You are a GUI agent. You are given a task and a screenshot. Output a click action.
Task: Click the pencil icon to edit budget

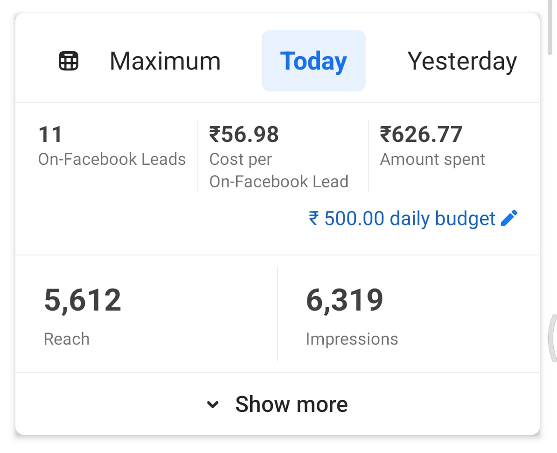509,218
